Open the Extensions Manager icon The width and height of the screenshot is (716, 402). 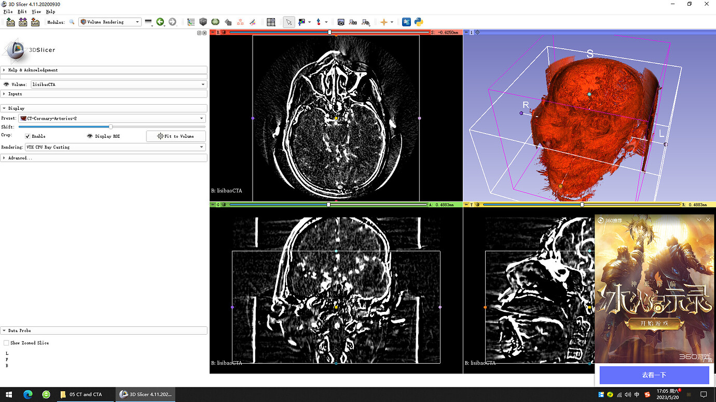click(x=406, y=22)
